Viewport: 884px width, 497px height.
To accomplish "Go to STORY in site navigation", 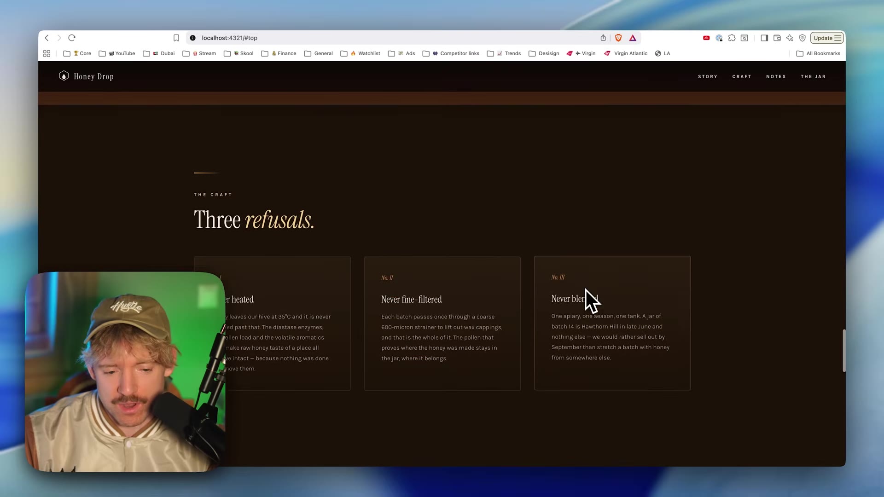I will (x=708, y=76).
